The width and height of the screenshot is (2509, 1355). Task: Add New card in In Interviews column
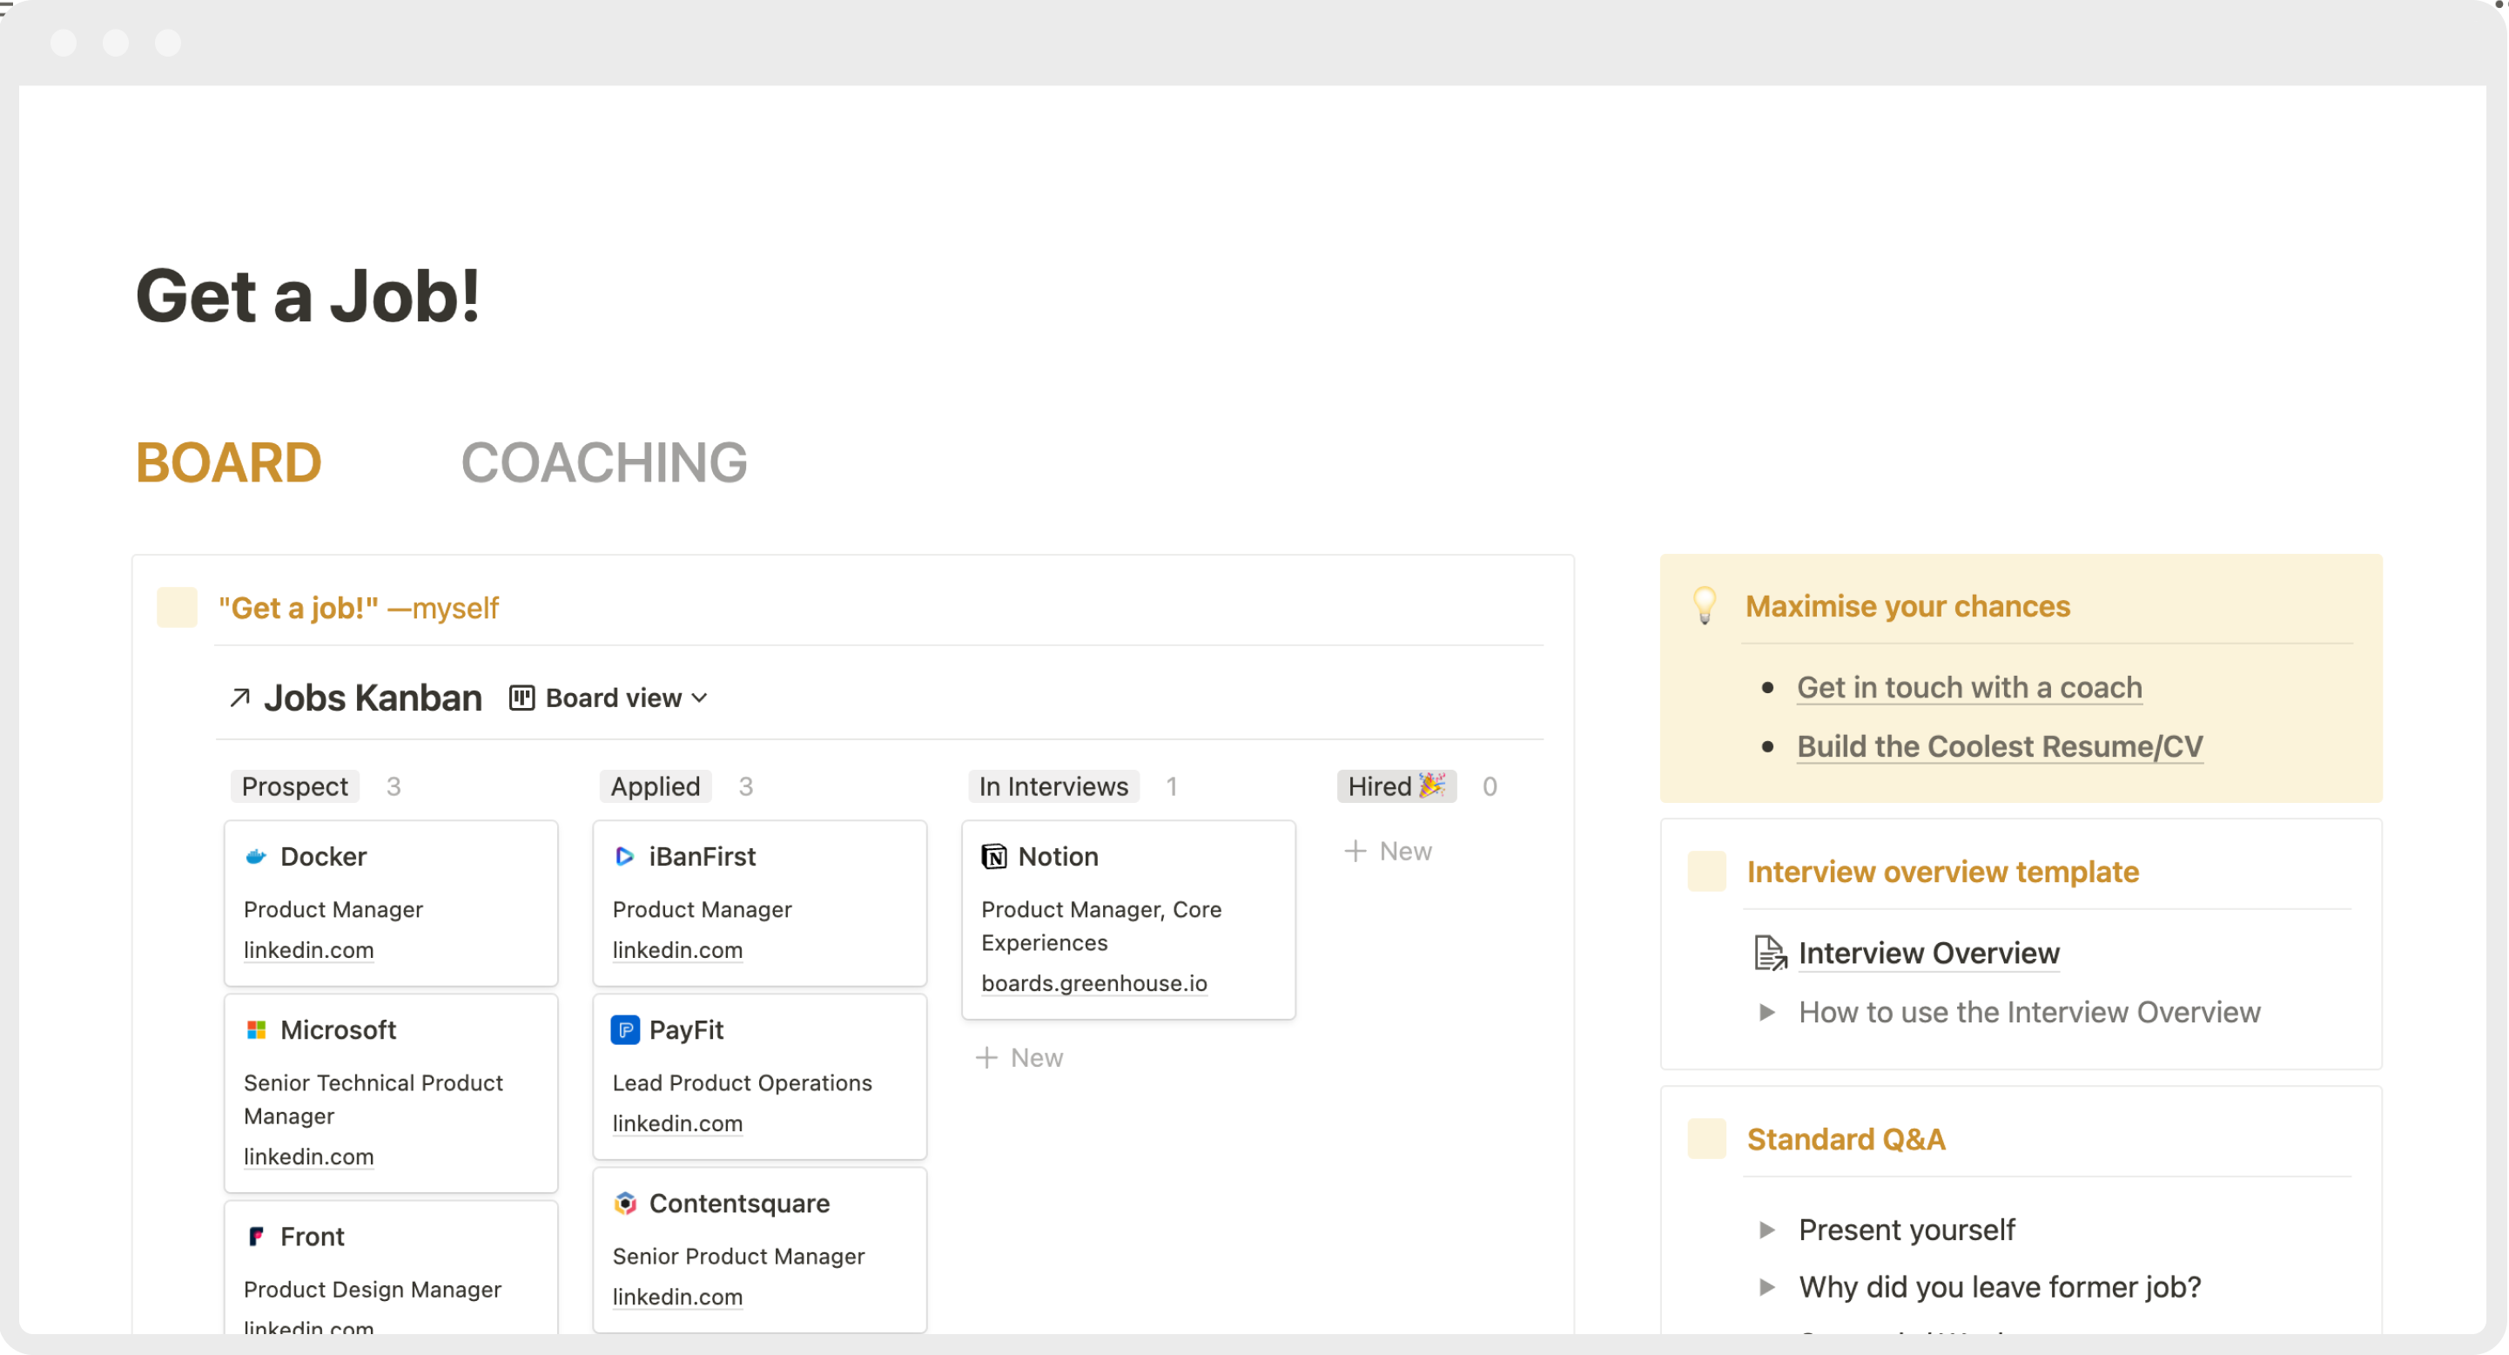point(1019,1058)
